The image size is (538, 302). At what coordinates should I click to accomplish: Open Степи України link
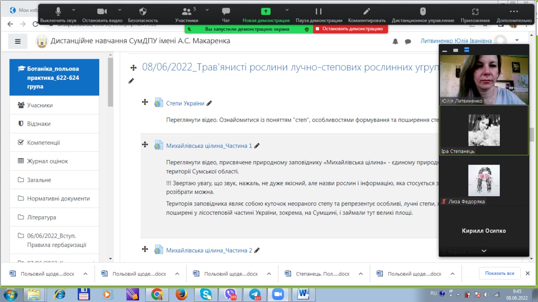pos(185,103)
